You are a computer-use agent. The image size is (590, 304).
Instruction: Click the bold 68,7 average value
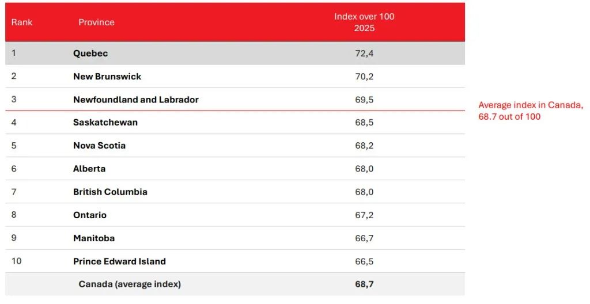pos(364,284)
